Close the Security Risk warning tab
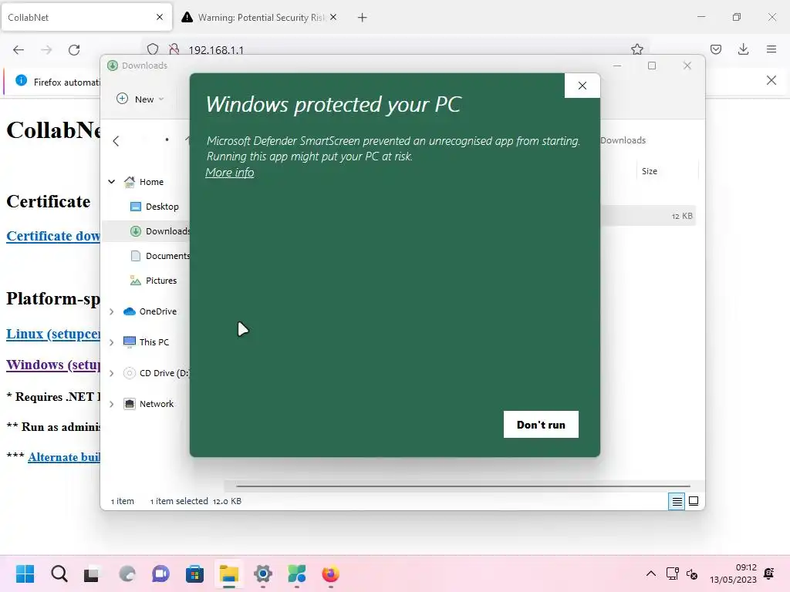Image resolution: width=790 pixels, height=592 pixels. pyautogui.click(x=333, y=17)
